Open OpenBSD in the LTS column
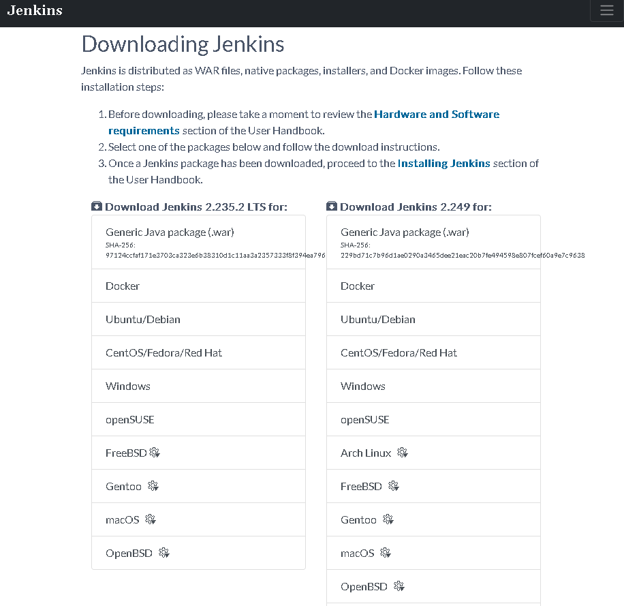Image resolution: width=624 pixels, height=606 pixels. pyautogui.click(x=199, y=553)
